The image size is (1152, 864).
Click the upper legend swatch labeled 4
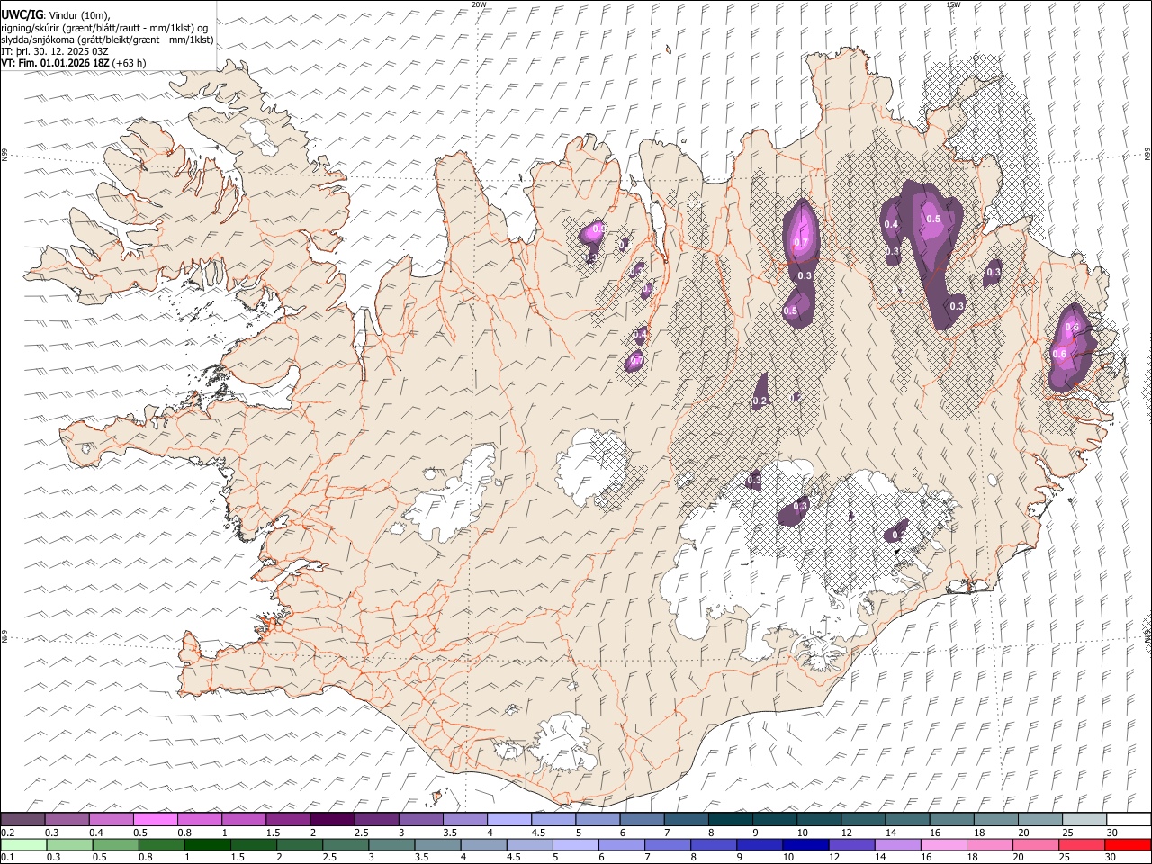click(x=509, y=819)
